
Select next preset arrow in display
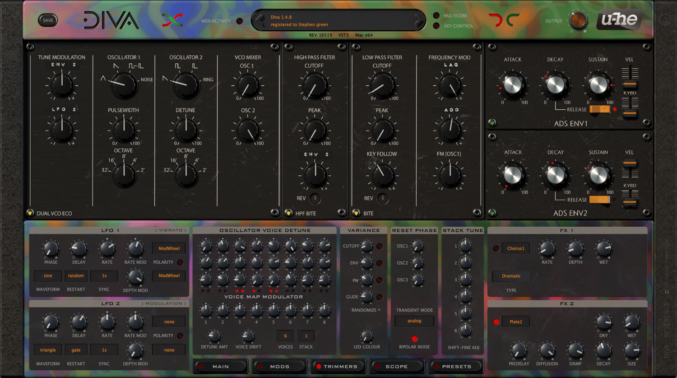pos(418,20)
